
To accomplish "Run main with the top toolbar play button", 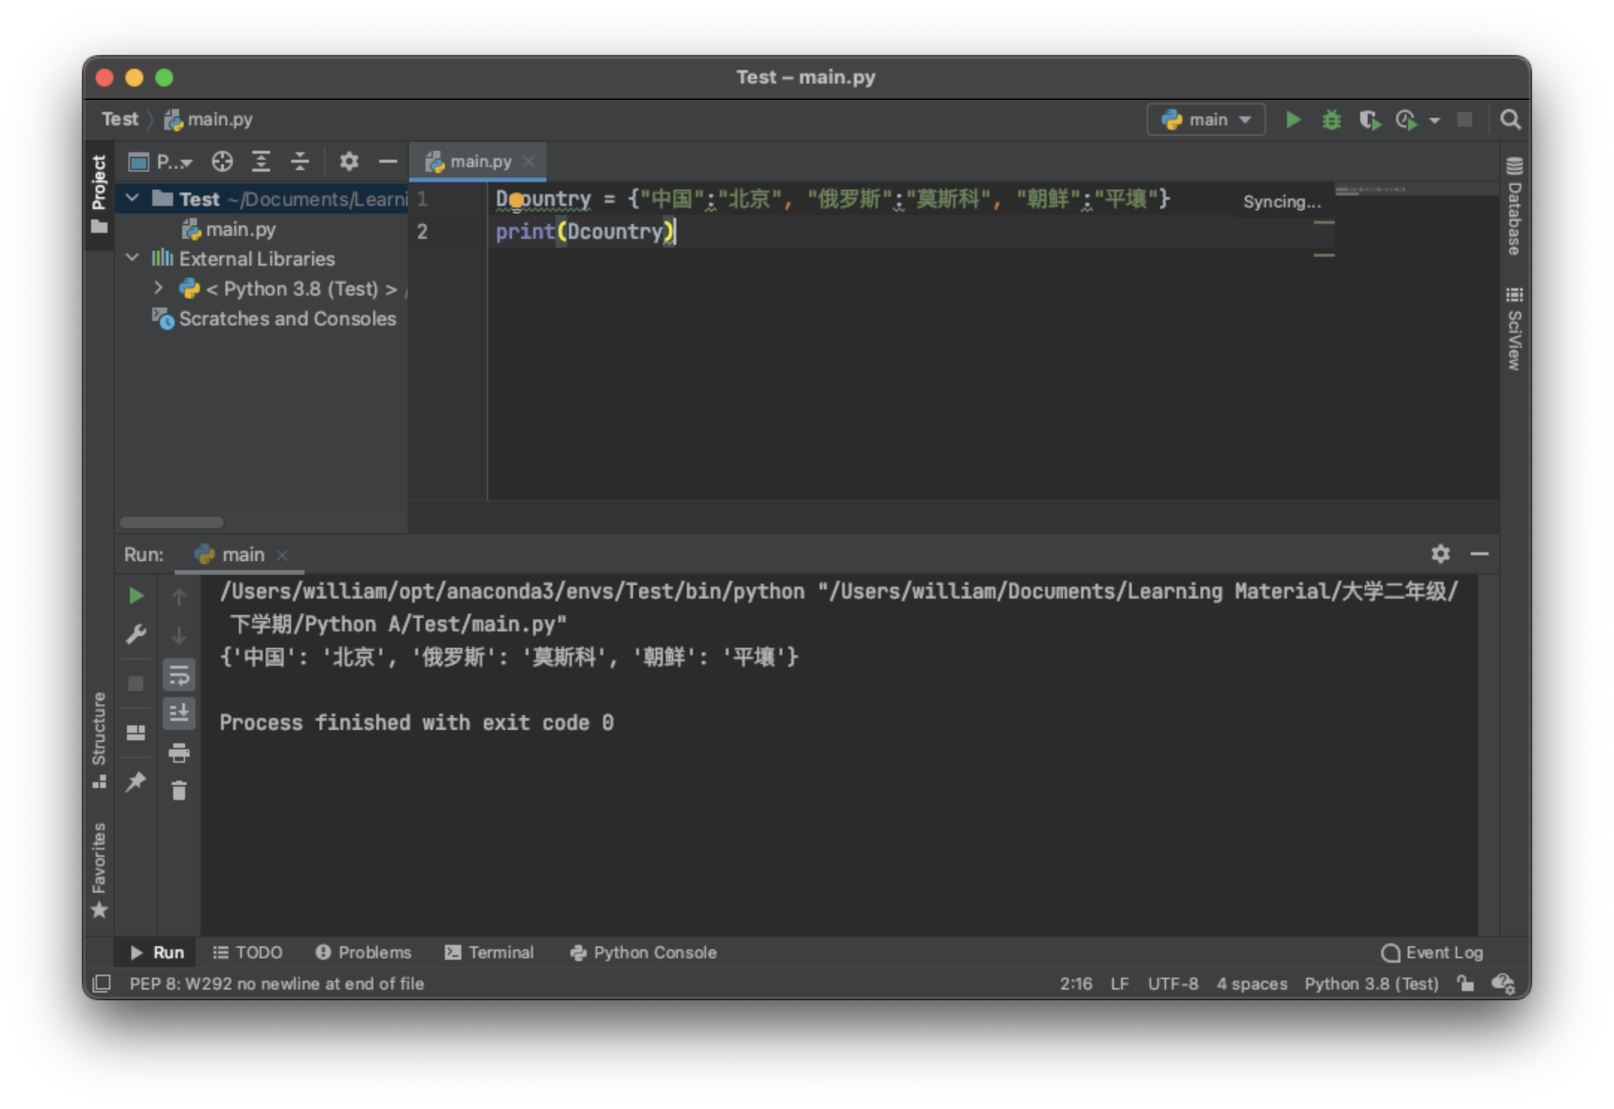I will coord(1293,120).
